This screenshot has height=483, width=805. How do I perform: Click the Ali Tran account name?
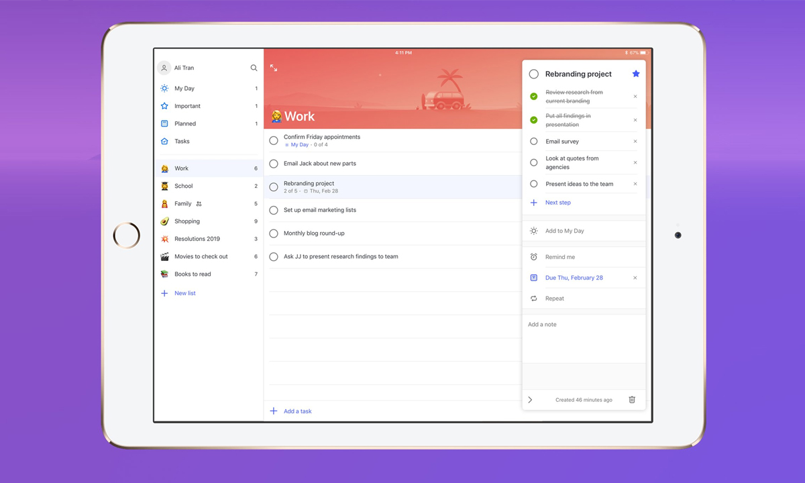click(184, 68)
